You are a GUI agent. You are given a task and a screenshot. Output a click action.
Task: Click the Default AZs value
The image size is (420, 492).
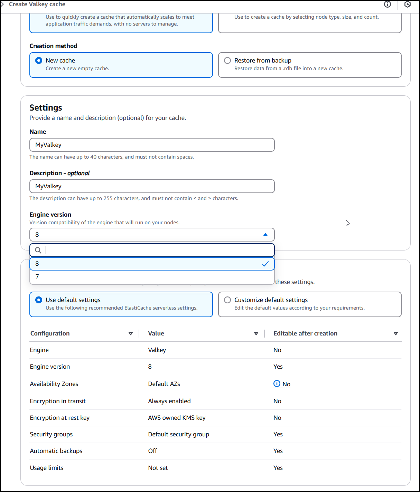coord(164,384)
